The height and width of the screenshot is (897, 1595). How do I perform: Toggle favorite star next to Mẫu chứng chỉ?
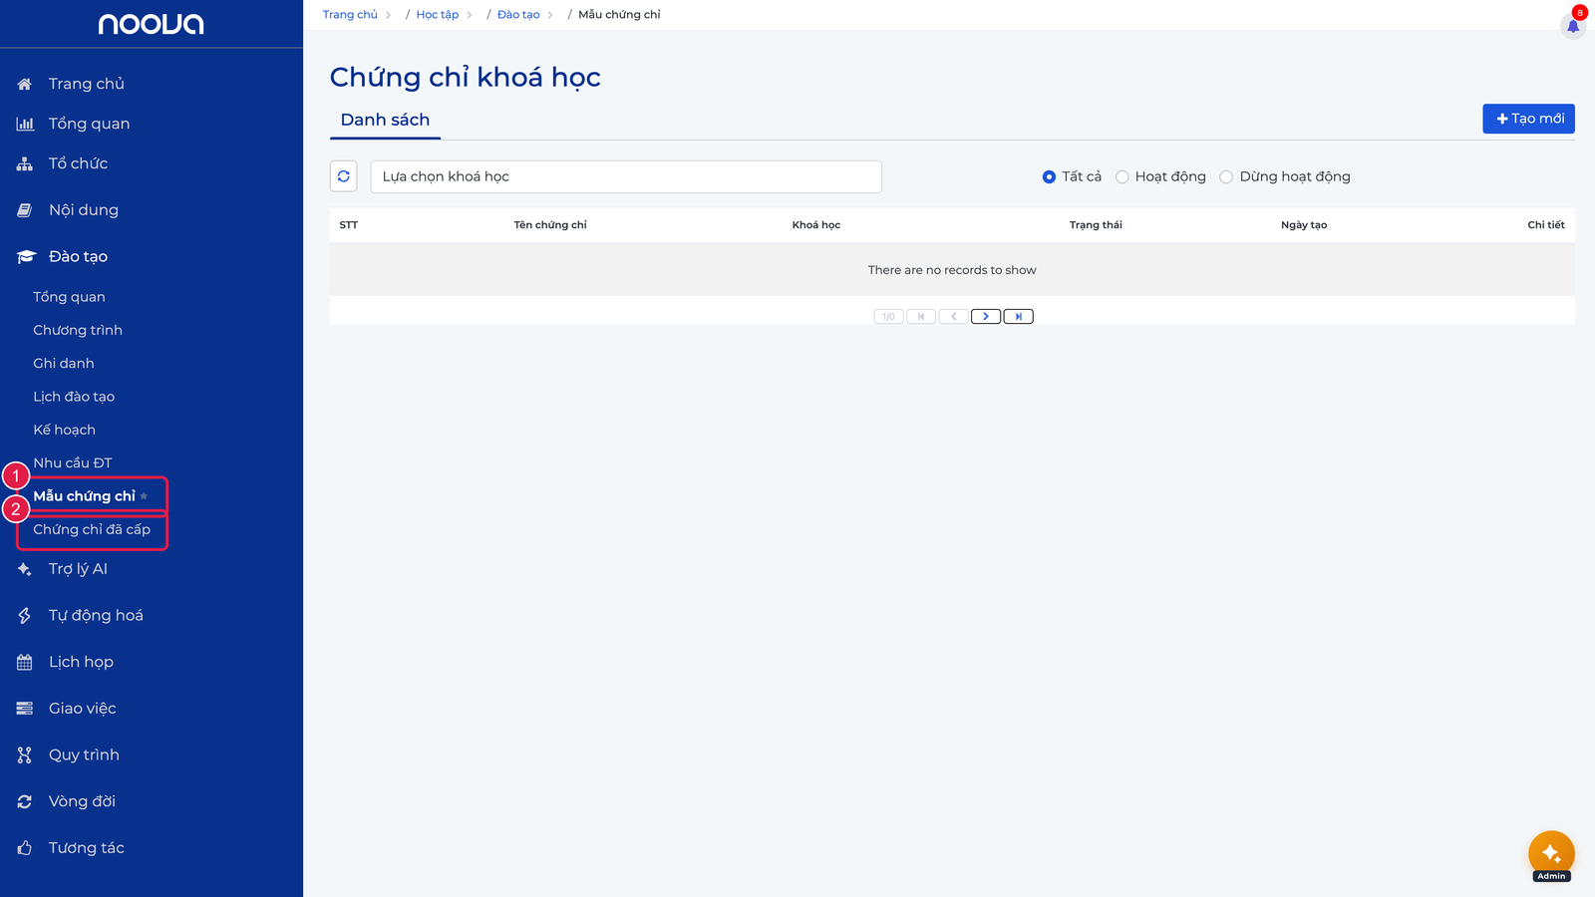(144, 496)
